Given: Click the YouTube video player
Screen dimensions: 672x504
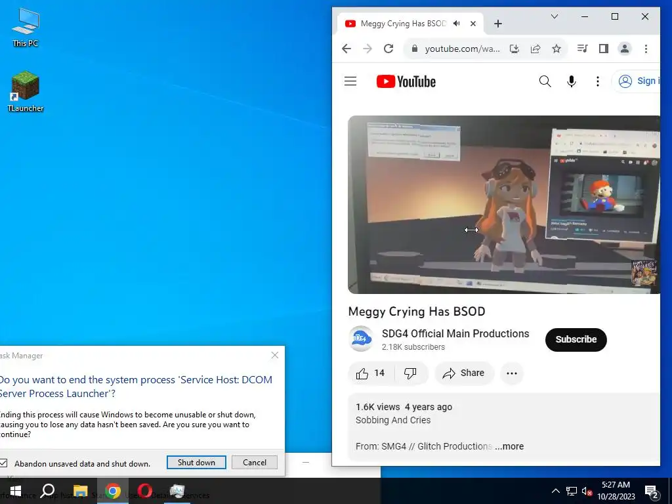Looking at the screenshot, I should (503, 205).
